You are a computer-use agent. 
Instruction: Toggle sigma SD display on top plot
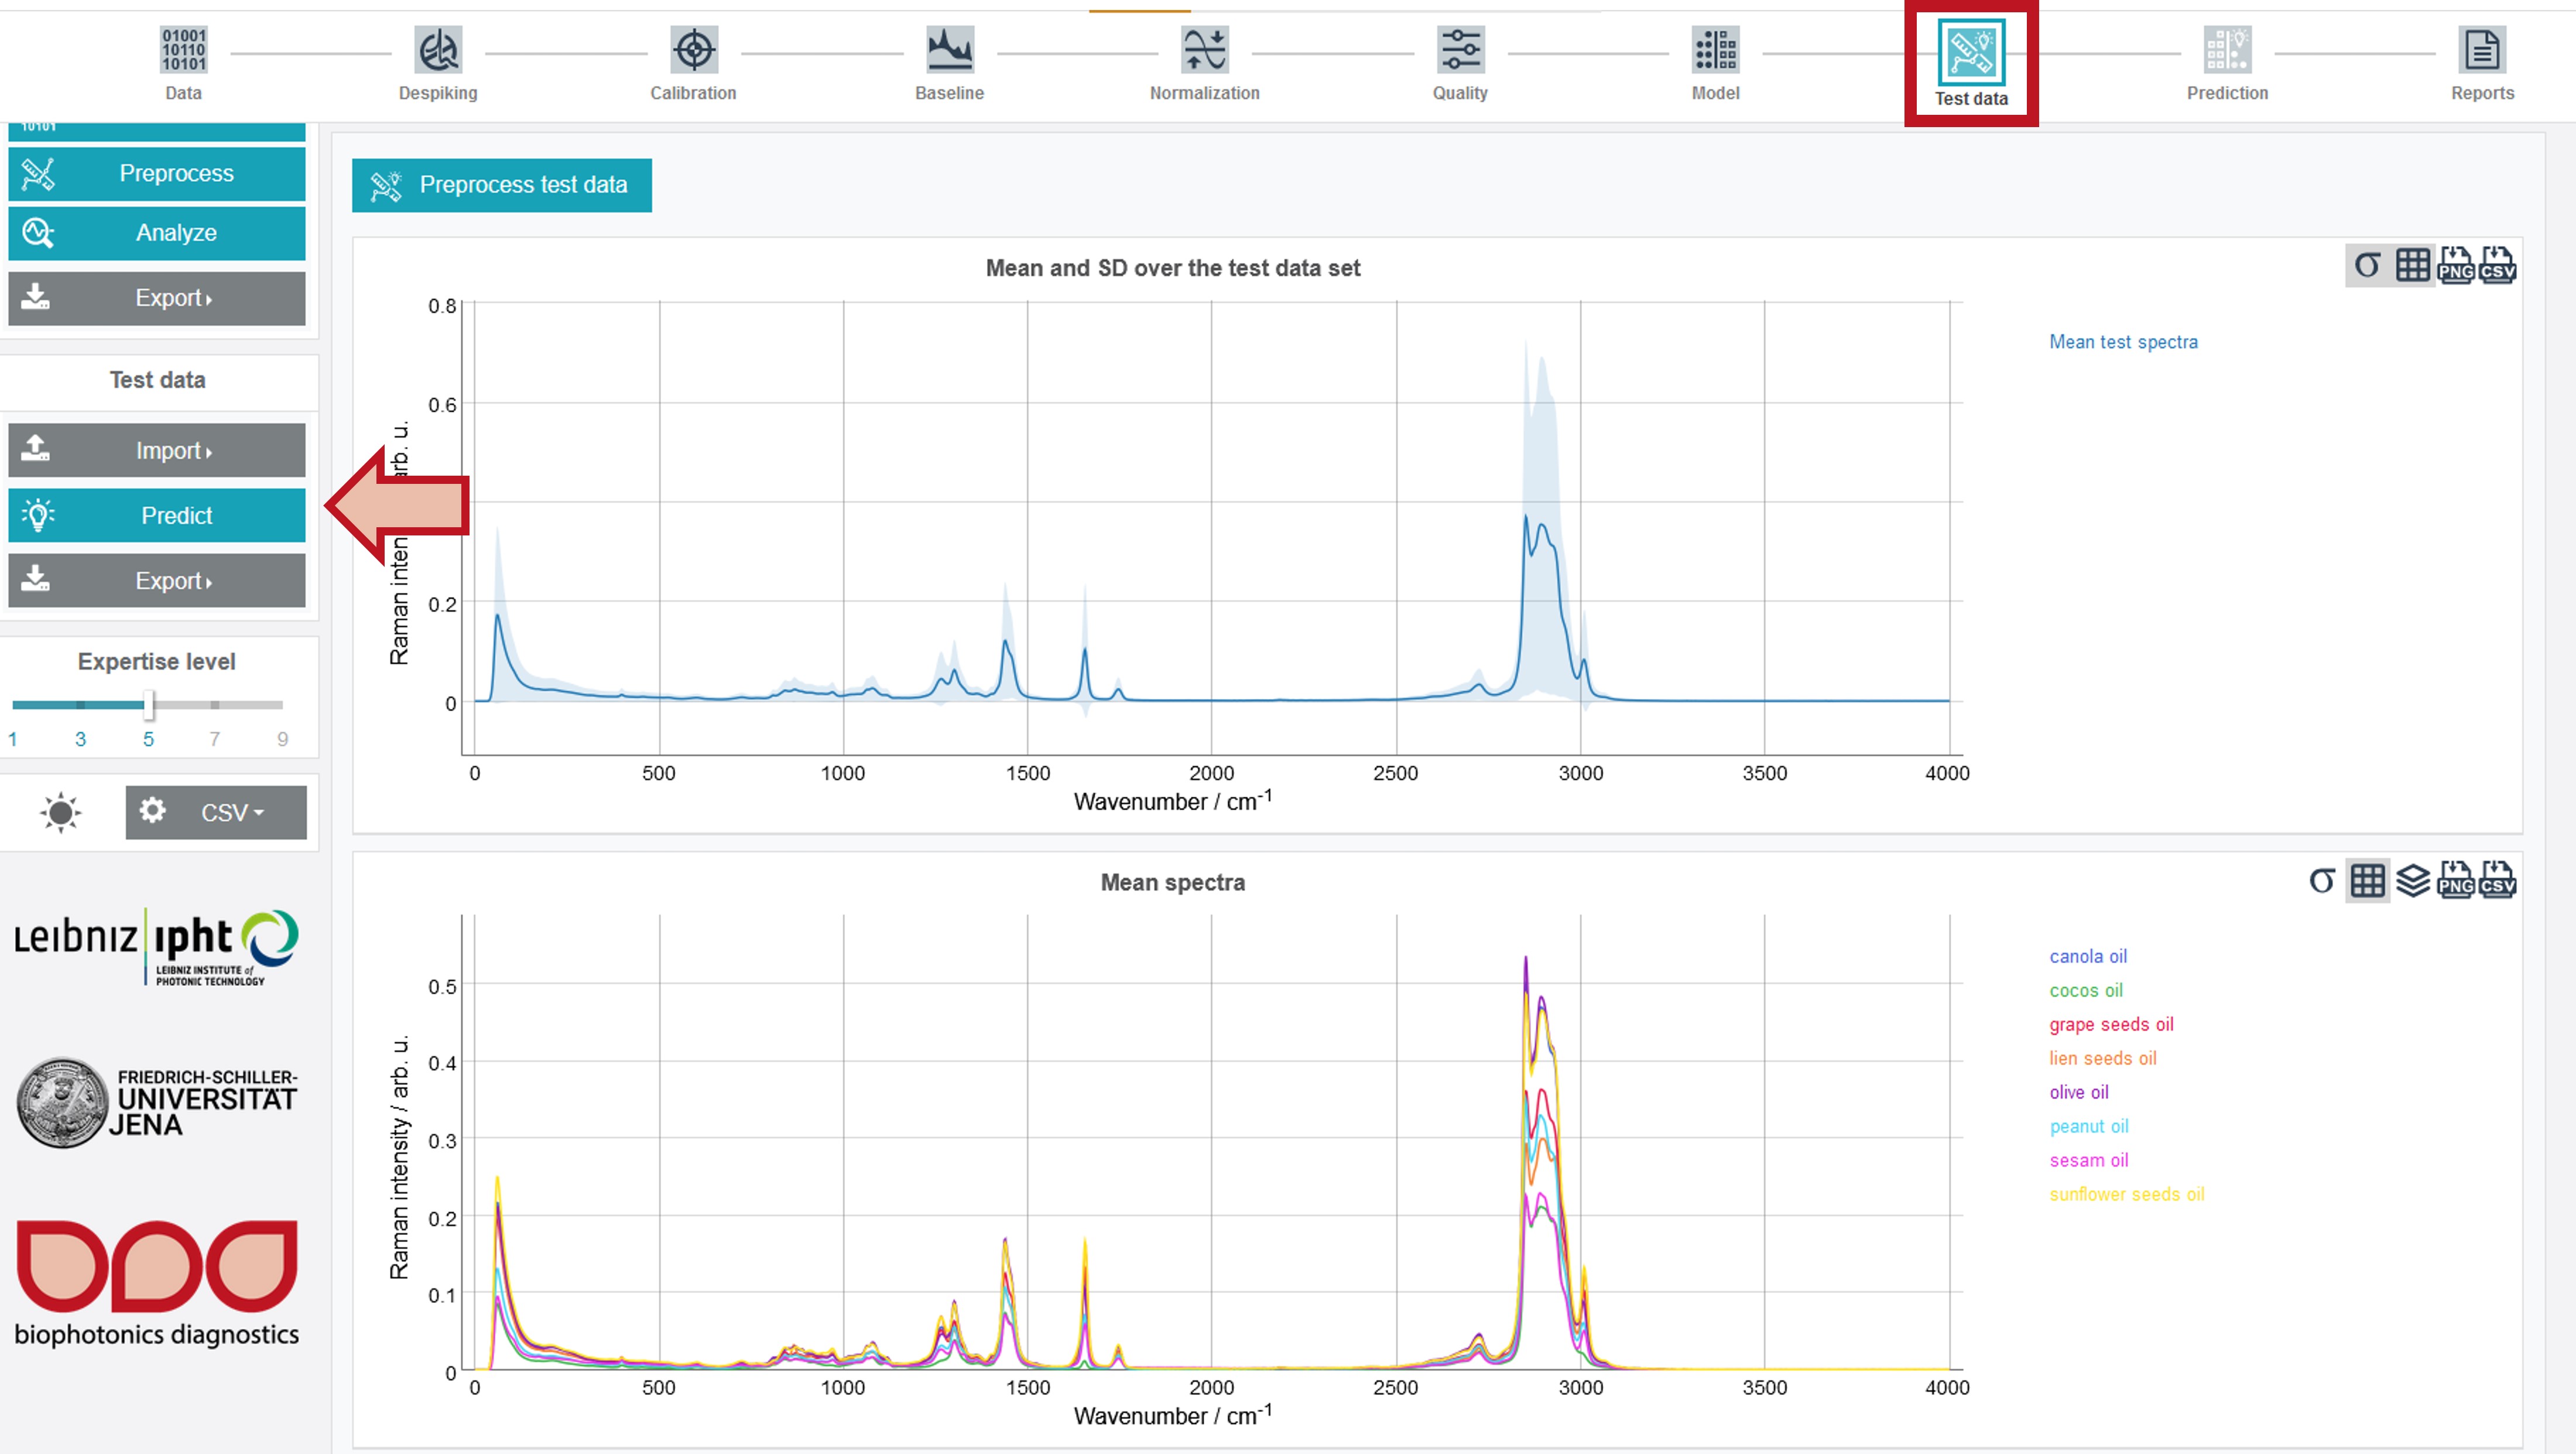point(2367,265)
